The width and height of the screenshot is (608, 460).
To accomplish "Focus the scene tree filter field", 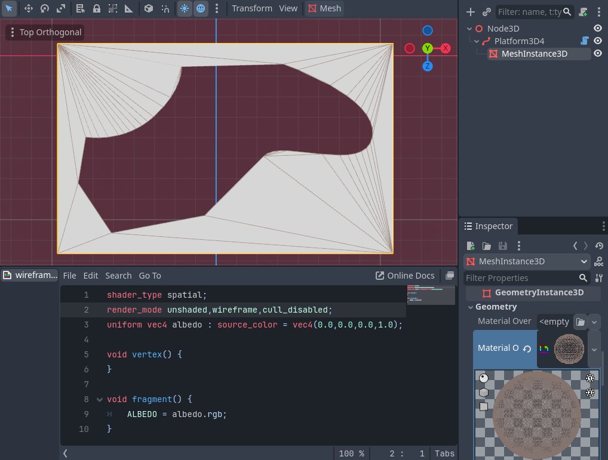I will (535, 12).
